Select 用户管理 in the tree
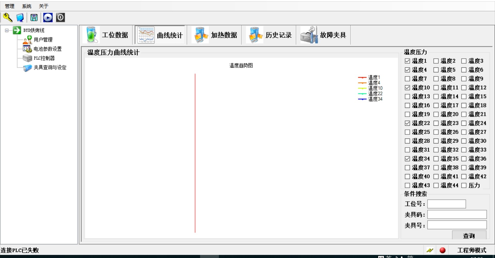The width and height of the screenshot is (495, 258). click(x=43, y=40)
